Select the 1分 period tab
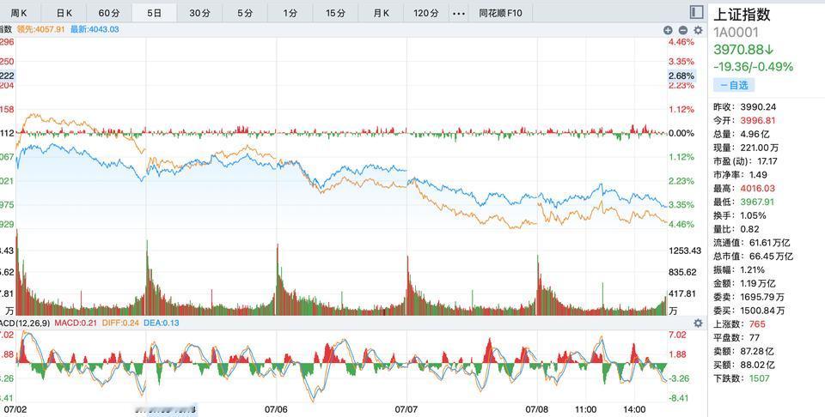The image size is (825, 417). (290, 13)
